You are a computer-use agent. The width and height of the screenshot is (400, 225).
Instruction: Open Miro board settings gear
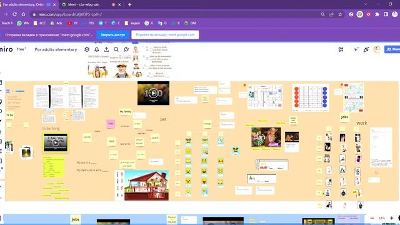(x=87, y=49)
